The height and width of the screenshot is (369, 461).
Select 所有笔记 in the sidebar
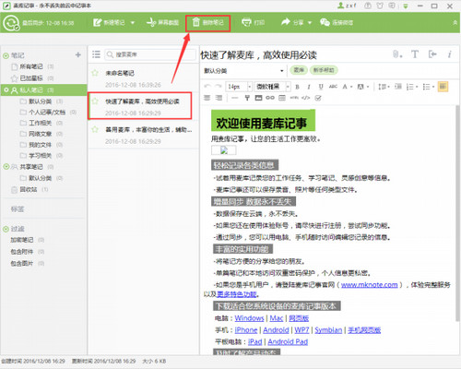pos(31,66)
